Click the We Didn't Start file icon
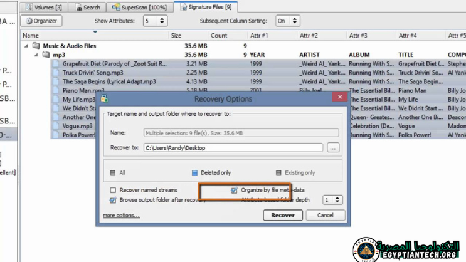 pos(56,108)
